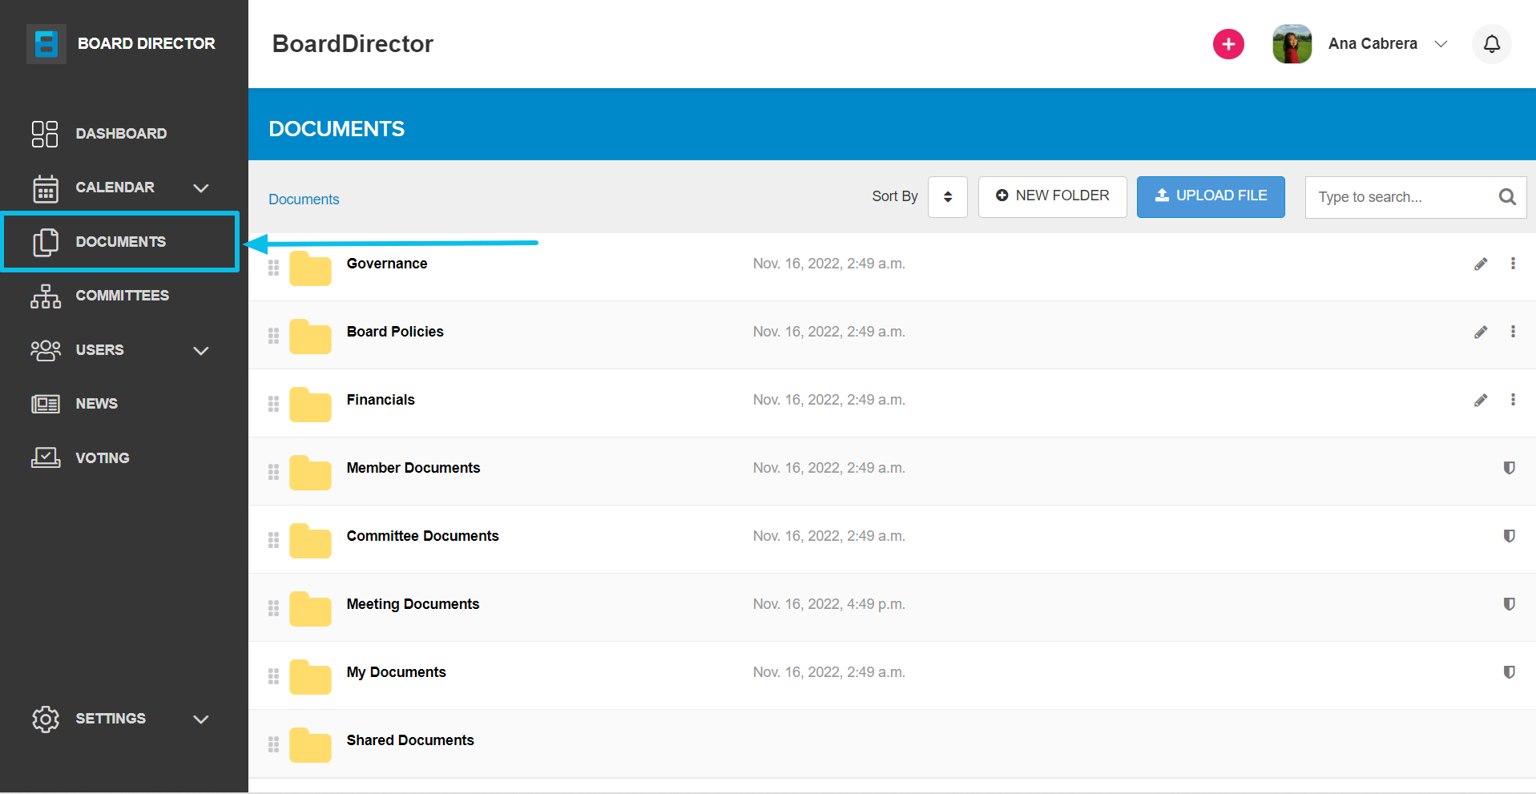1536x794 pixels.
Task: Expand the Settings submenu chevron
Action: click(x=201, y=719)
